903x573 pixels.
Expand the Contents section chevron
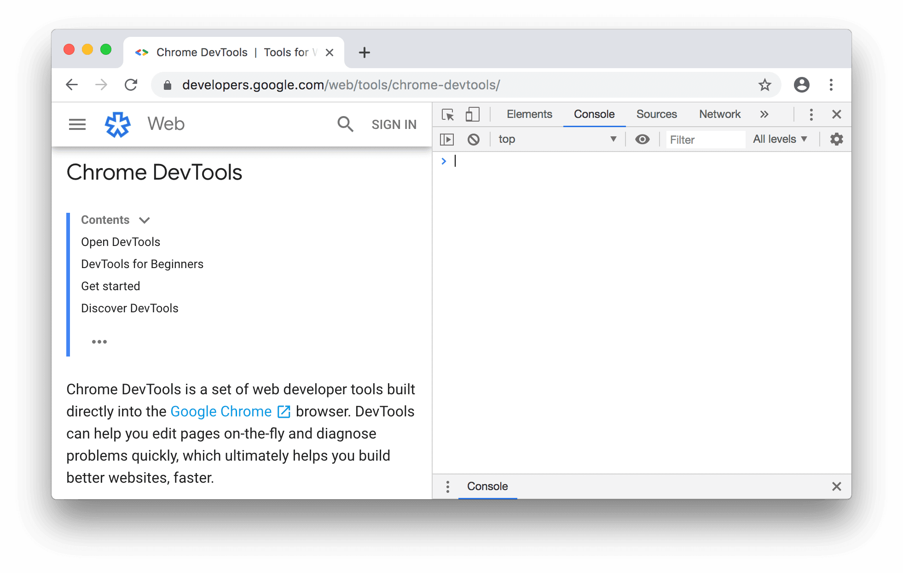[145, 219]
